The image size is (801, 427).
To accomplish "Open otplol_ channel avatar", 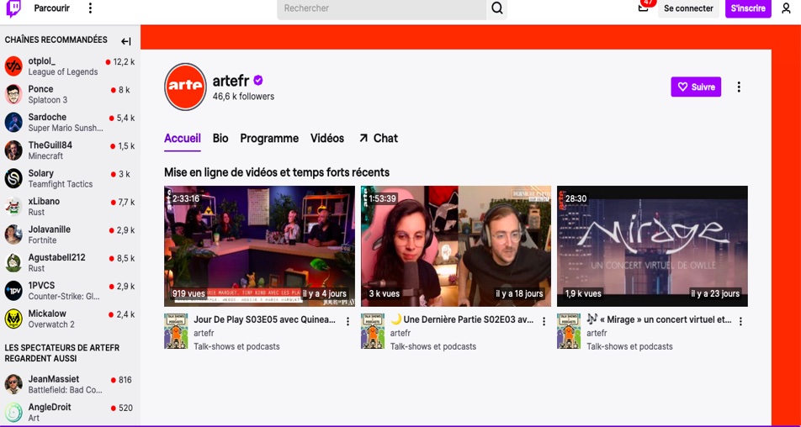I will click(13, 66).
